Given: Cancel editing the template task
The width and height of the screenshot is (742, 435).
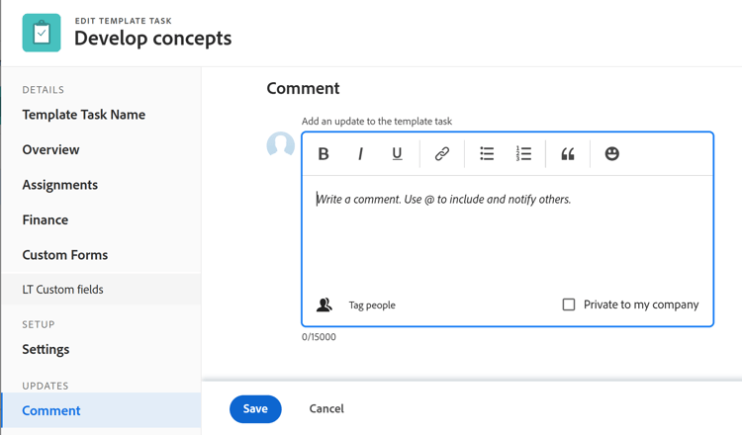Looking at the screenshot, I should [326, 409].
